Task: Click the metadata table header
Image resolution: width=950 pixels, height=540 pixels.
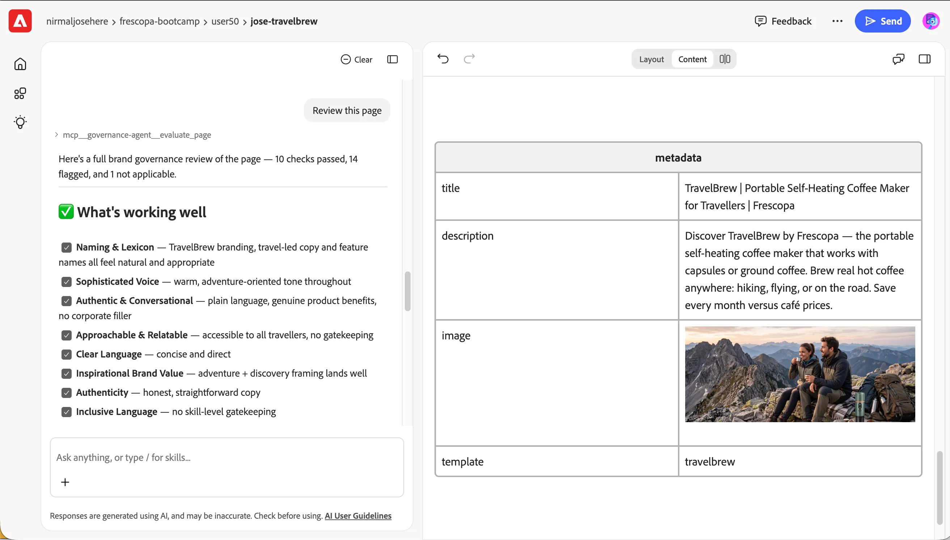Action: tap(678, 158)
